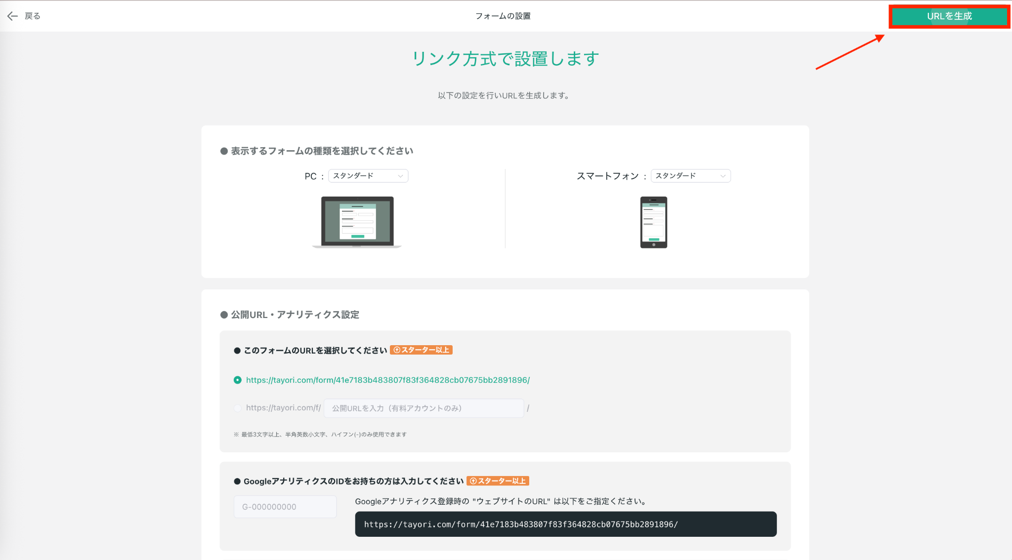
Task: Click the dark code box with form URL
Action: 566,524
